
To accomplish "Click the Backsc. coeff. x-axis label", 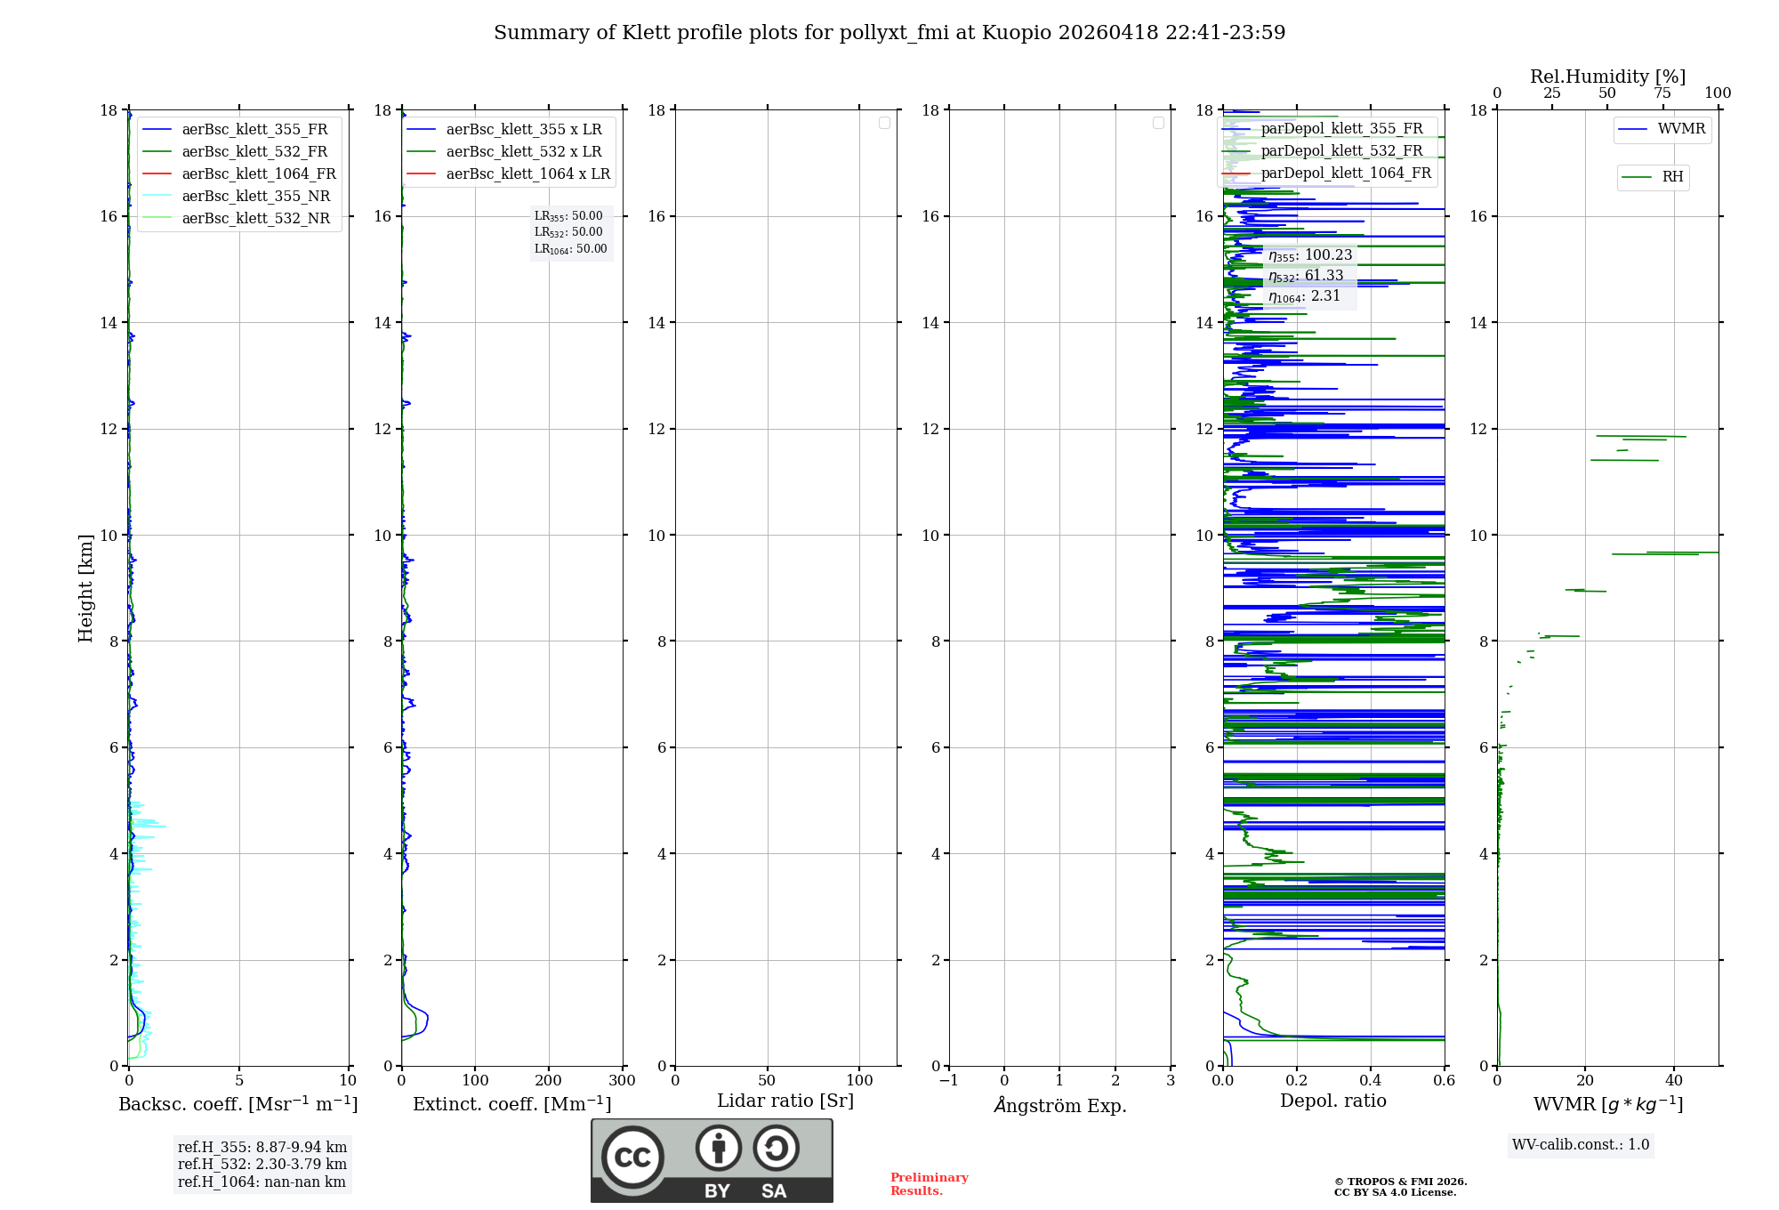I will click(237, 1104).
